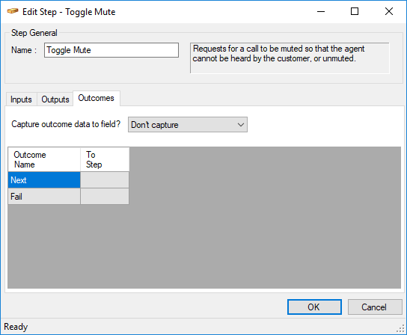
Task: Switch to the Inputs tab
Action: (21, 99)
